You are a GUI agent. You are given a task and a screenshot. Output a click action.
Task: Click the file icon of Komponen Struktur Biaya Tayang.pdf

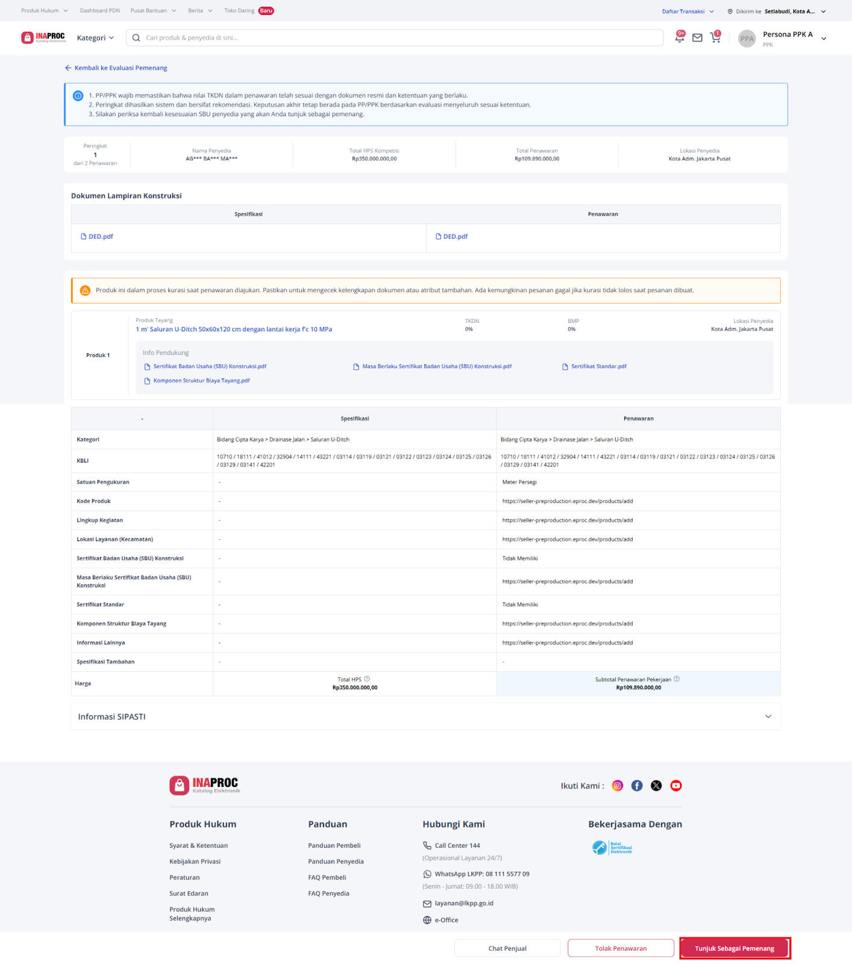147,381
